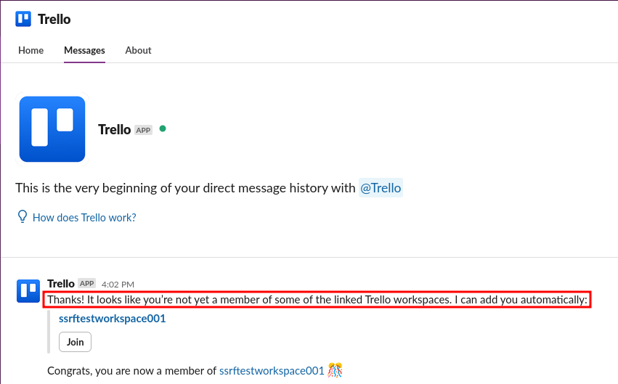This screenshot has height=384, width=618.
Task: Click the APP badge in message header
Action: (87, 284)
